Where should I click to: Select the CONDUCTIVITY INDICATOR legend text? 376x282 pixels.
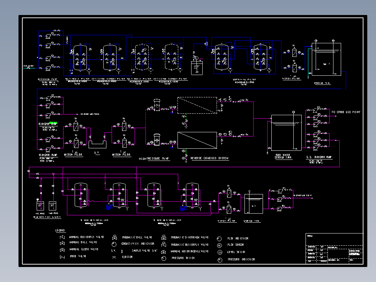pyautogui.click(x=138, y=244)
